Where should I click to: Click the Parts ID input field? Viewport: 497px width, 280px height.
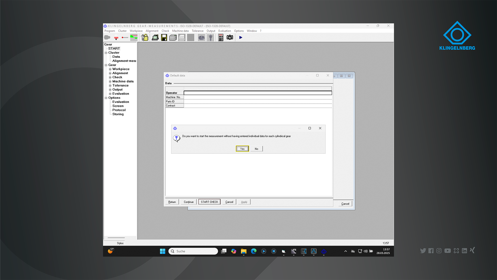point(258,101)
